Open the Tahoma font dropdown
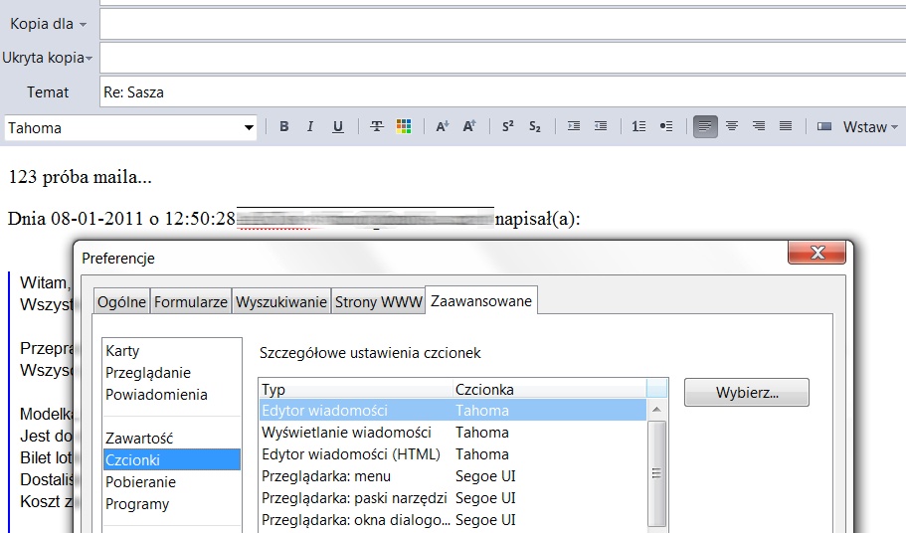The width and height of the screenshot is (906, 533). coord(249,127)
